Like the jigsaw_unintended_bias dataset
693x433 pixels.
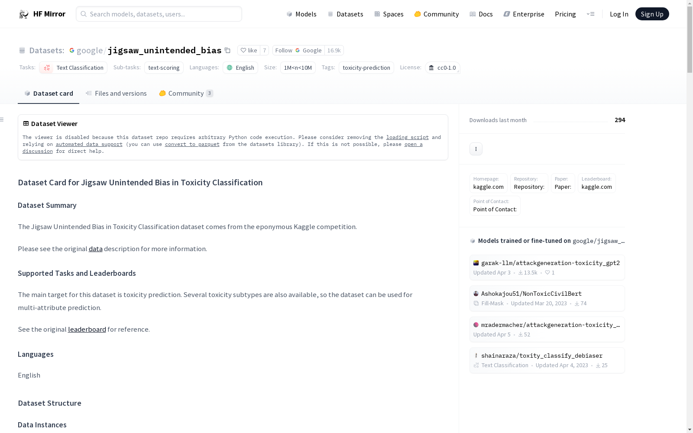[x=249, y=50]
